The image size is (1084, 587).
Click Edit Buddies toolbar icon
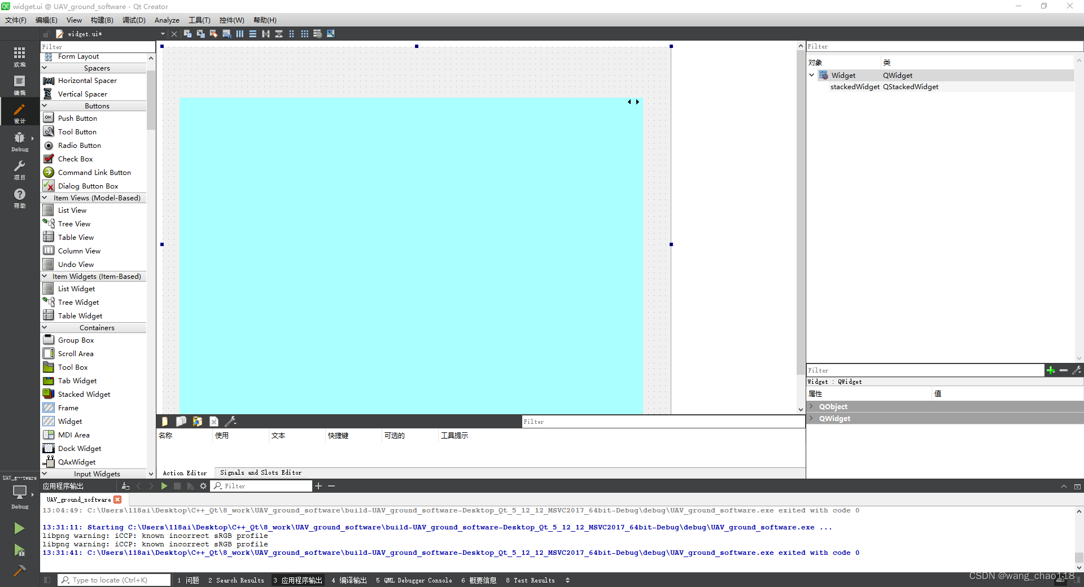(213, 34)
